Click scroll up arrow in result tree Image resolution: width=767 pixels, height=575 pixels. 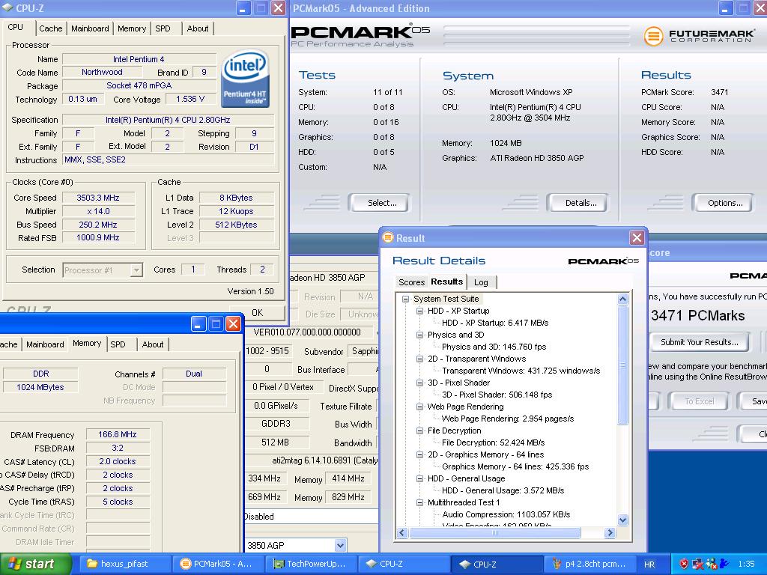click(x=622, y=299)
